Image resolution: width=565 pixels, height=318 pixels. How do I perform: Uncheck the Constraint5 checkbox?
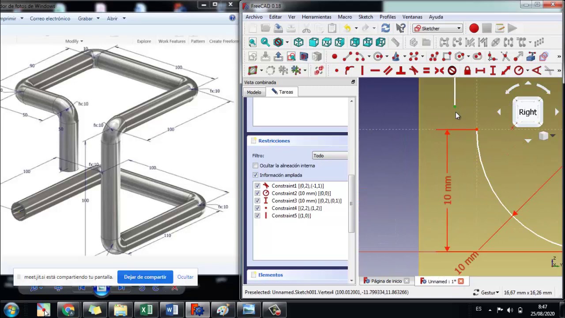click(257, 216)
